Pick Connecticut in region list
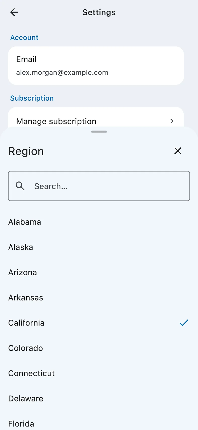Screen dimensions: 198x430 tap(99, 373)
